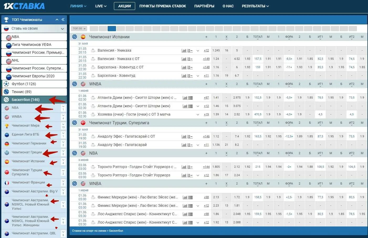Open ФОРА column dropdown in Чемпионат Испании header
The height and width of the screenshot is (238, 368).
pos(289,37)
